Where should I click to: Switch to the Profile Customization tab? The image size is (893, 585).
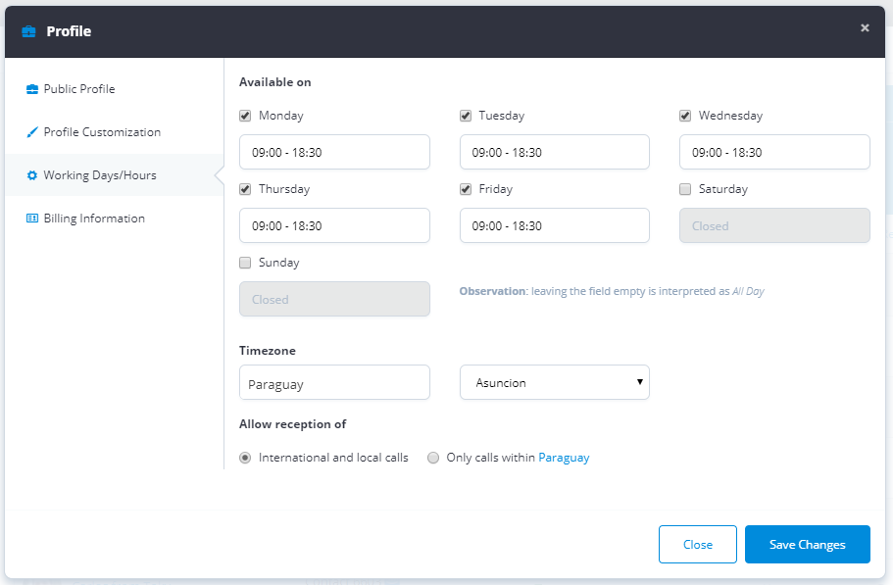[x=102, y=132]
